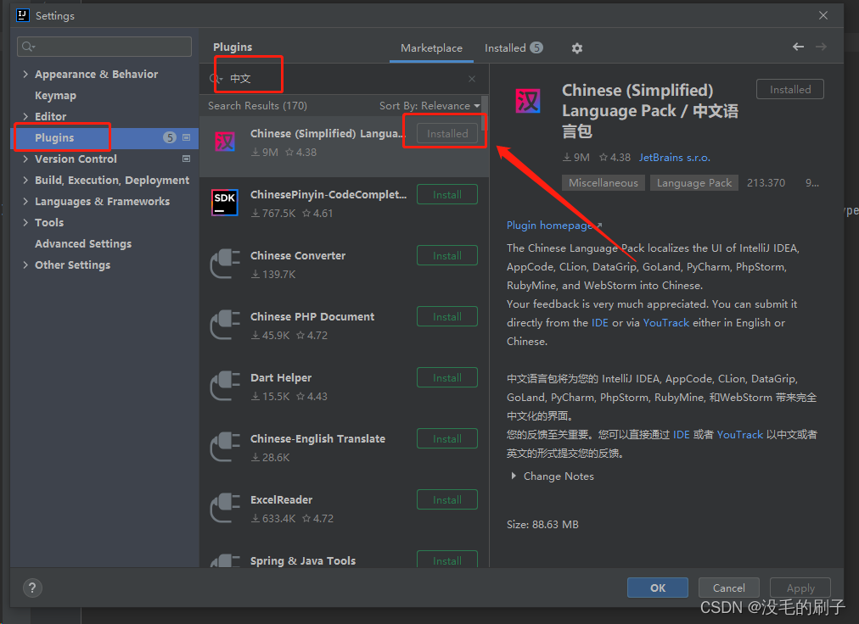Expand the Version Control node
859x624 pixels.
click(25, 159)
